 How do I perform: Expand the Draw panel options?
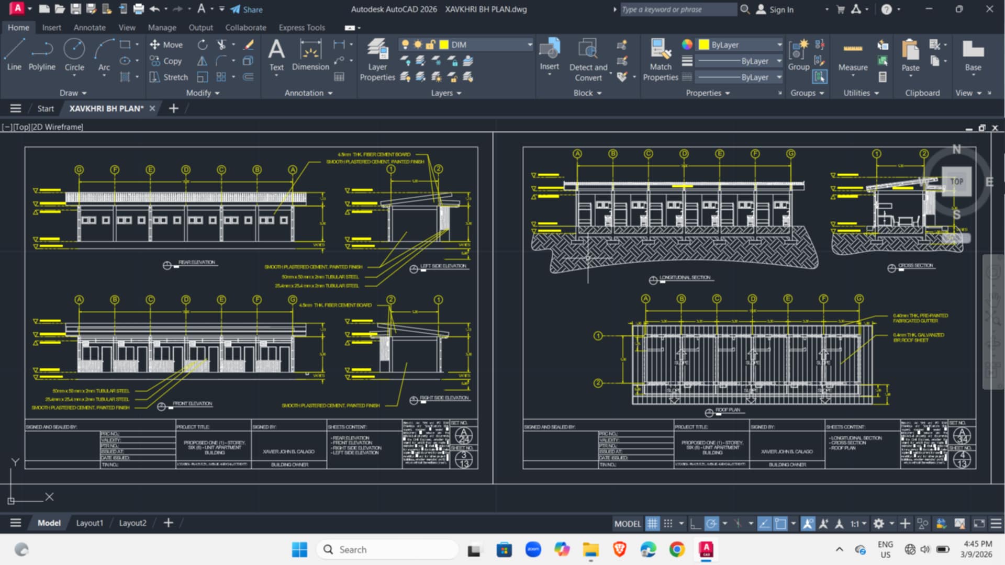73,93
